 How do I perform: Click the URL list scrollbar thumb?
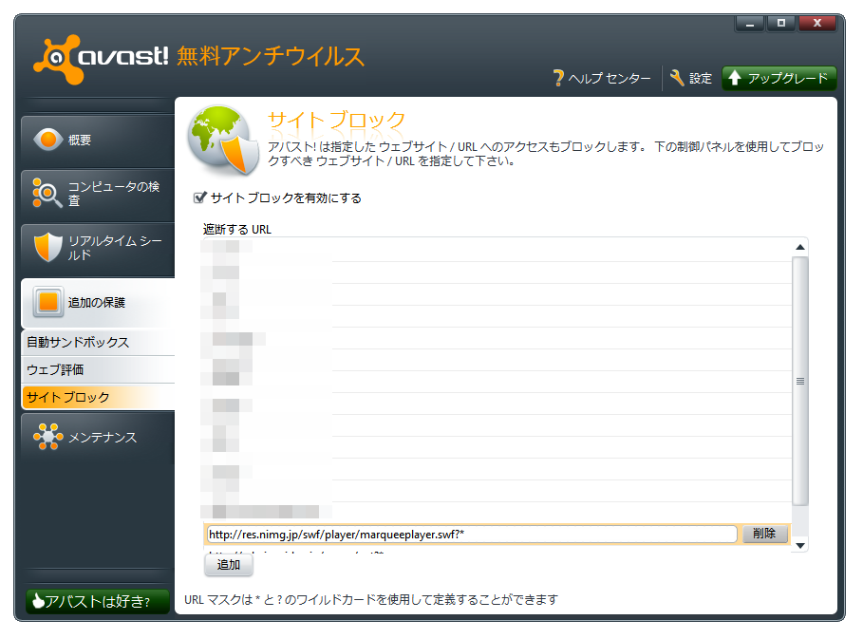click(x=800, y=381)
